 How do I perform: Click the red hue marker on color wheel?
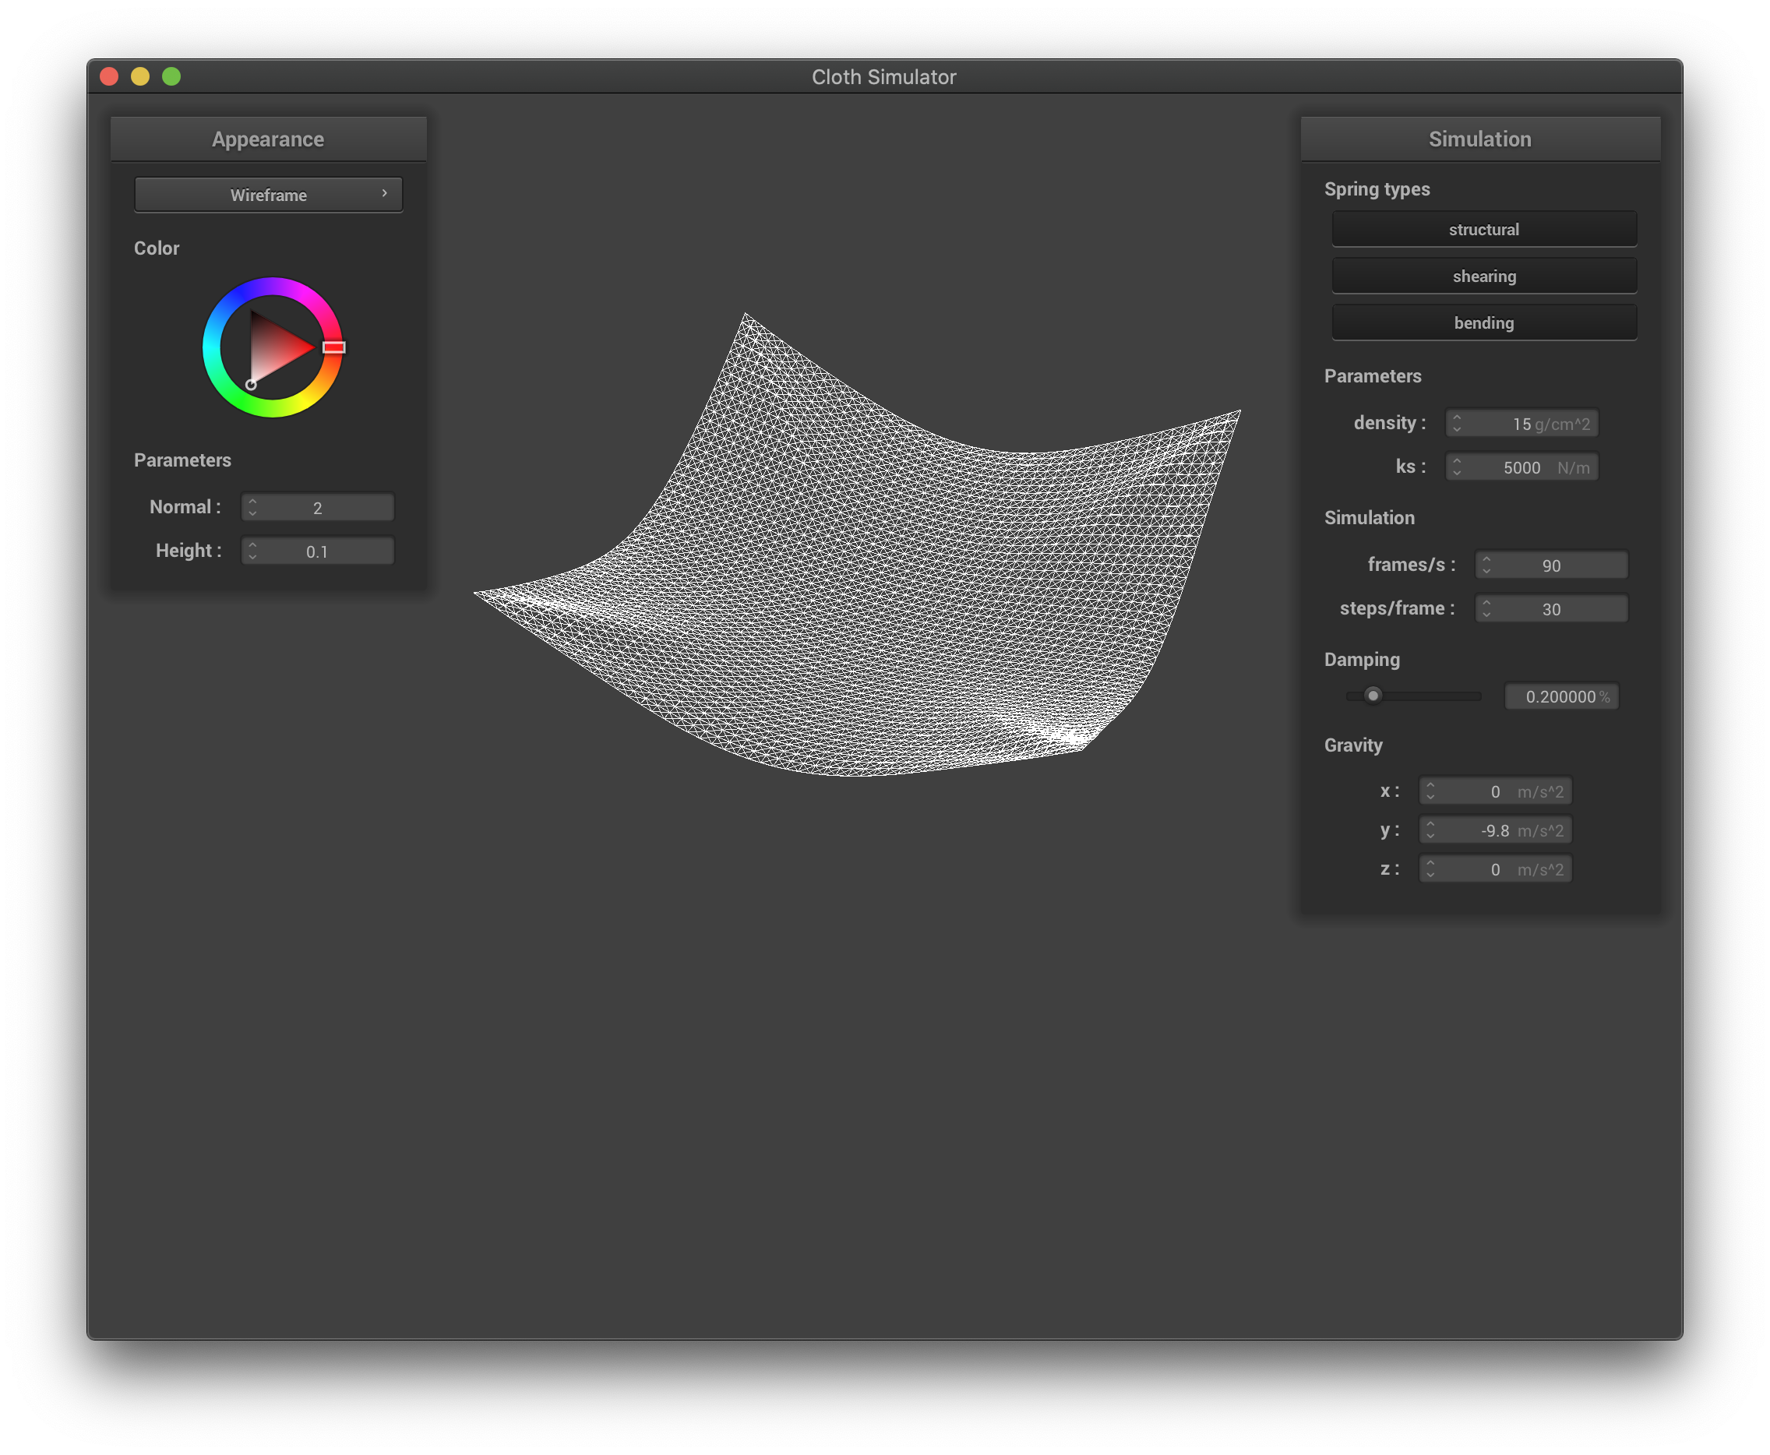[x=333, y=347]
